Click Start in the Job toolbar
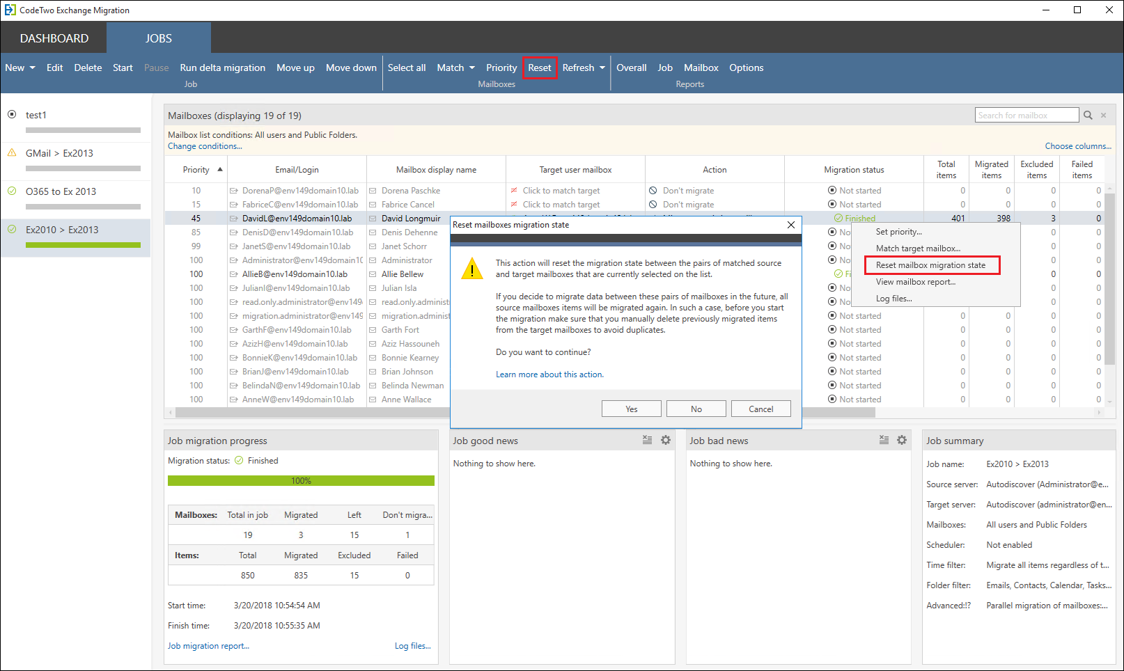The width and height of the screenshot is (1124, 671). pos(123,68)
